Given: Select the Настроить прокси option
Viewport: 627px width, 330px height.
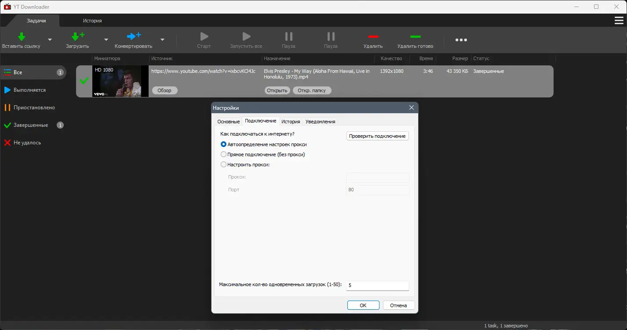Looking at the screenshot, I should point(224,165).
